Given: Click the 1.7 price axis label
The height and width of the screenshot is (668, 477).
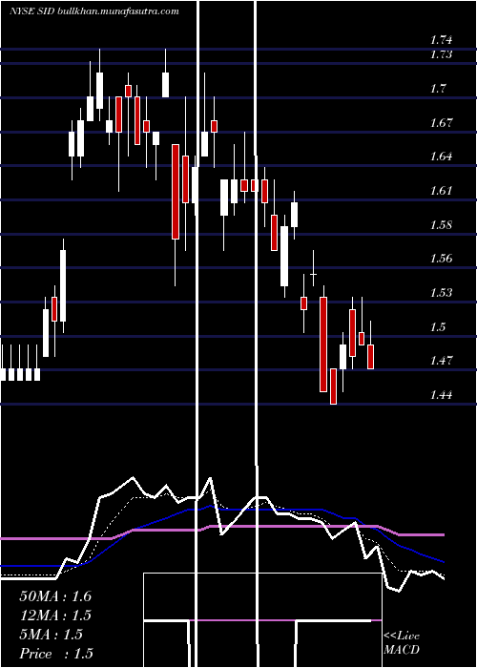Looking at the screenshot, I should [437, 89].
